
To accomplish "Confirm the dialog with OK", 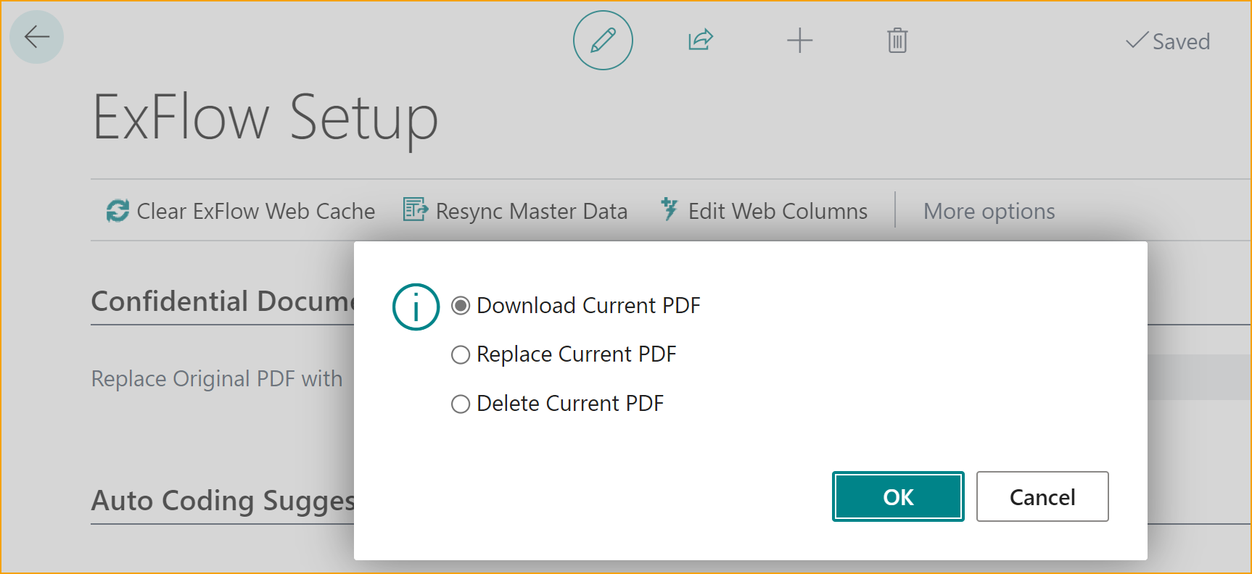I will pyautogui.click(x=898, y=496).
